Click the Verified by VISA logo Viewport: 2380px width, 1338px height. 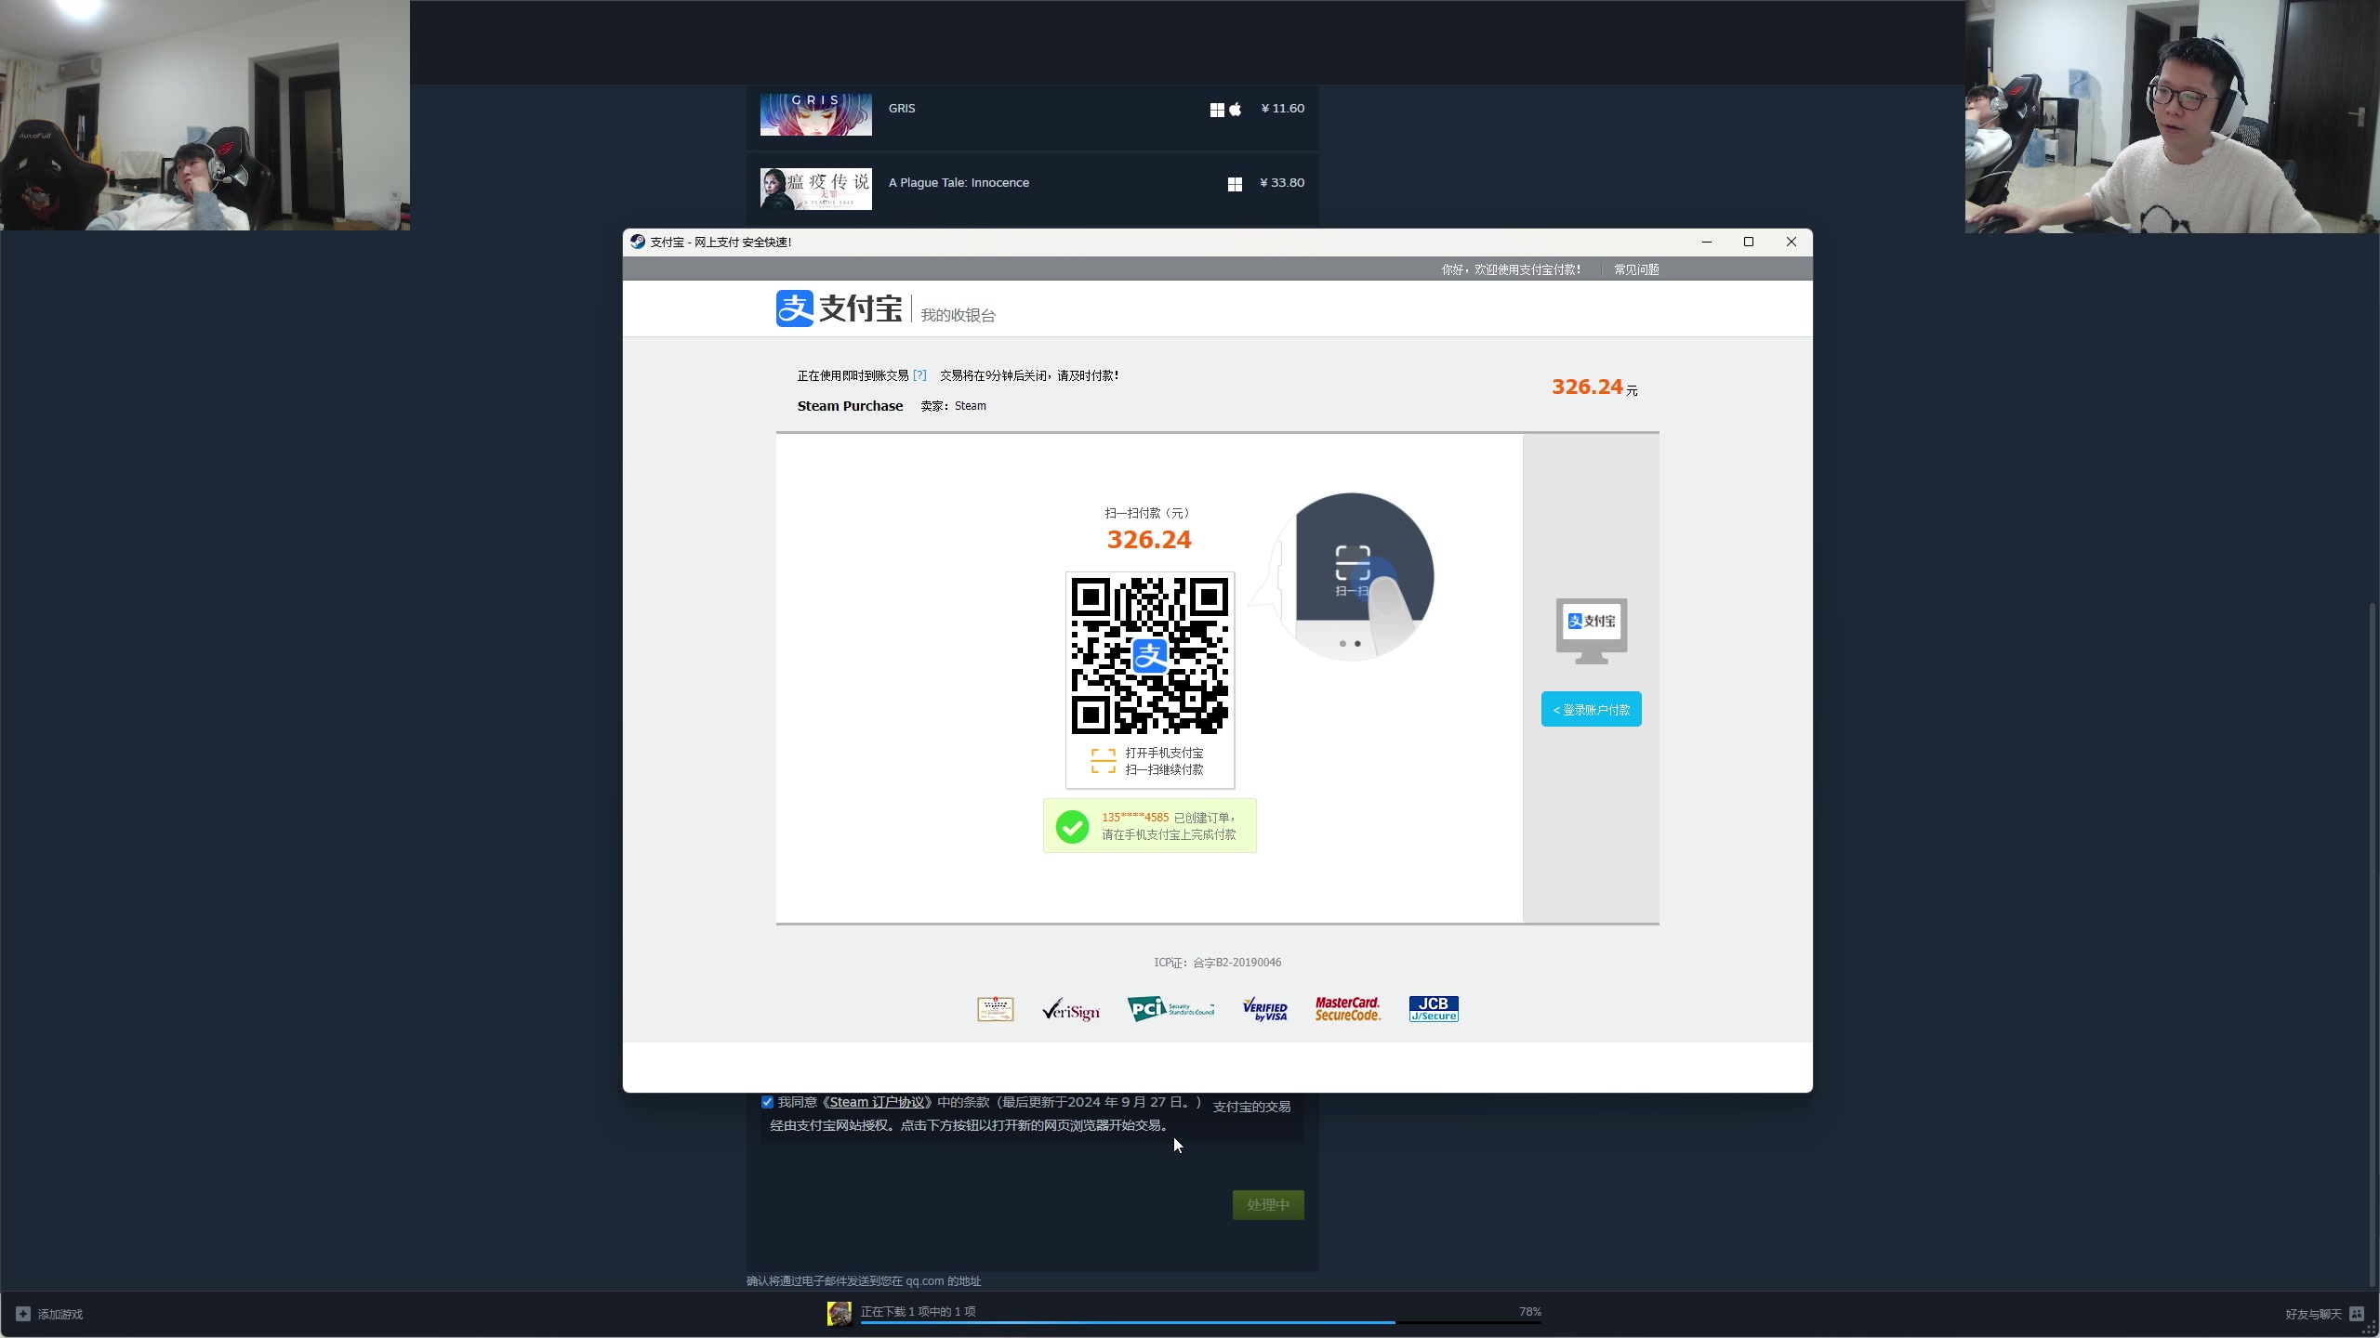tap(1265, 1009)
